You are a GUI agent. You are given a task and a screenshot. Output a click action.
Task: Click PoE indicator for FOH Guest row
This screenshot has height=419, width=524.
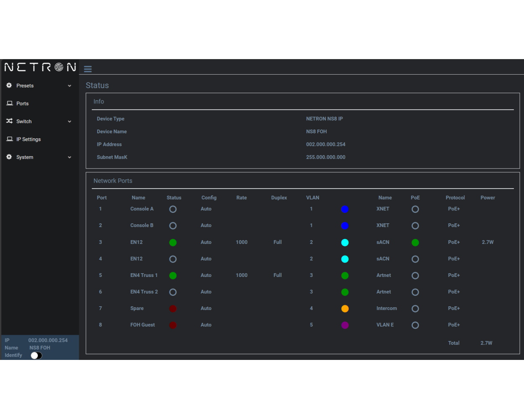(x=415, y=325)
